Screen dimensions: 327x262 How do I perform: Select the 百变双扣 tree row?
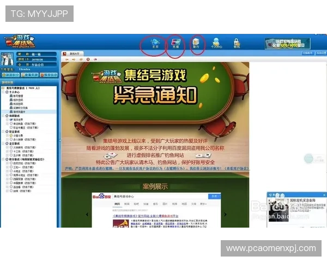click(22, 163)
